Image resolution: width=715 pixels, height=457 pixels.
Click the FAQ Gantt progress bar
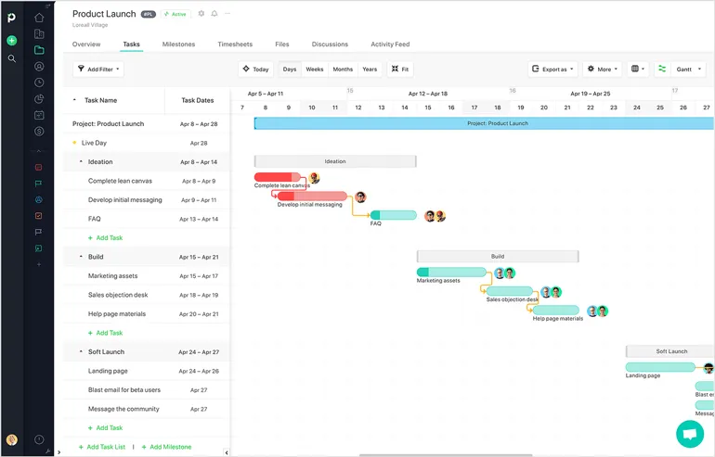[x=394, y=215]
